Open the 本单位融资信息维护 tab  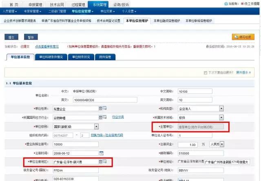coord(167,20)
